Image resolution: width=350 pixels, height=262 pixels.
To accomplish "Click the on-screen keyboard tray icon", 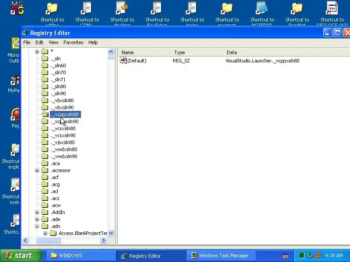I will [285, 256].
